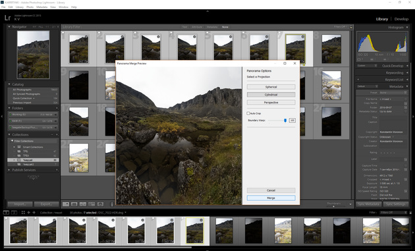The image size is (415, 251).
Task: Switch to Grid view in toolbar
Action: 66,204
